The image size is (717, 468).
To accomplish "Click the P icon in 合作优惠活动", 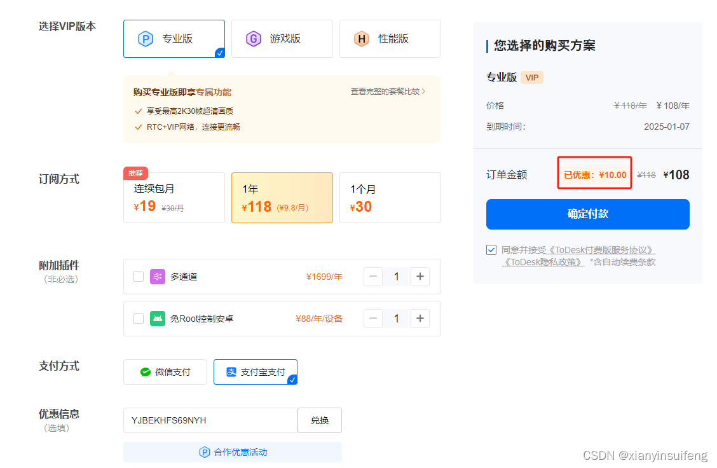I will pos(205,452).
